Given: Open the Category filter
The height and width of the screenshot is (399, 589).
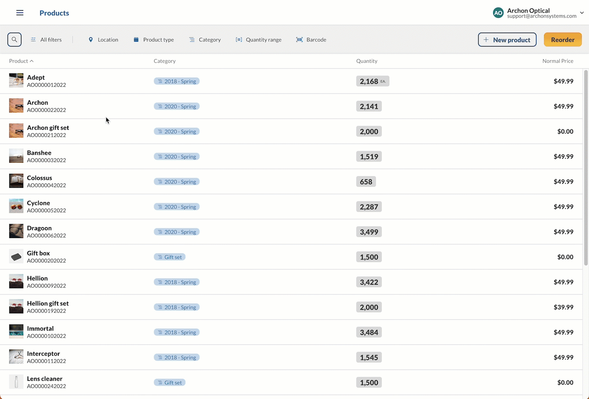Looking at the screenshot, I should click(205, 39).
